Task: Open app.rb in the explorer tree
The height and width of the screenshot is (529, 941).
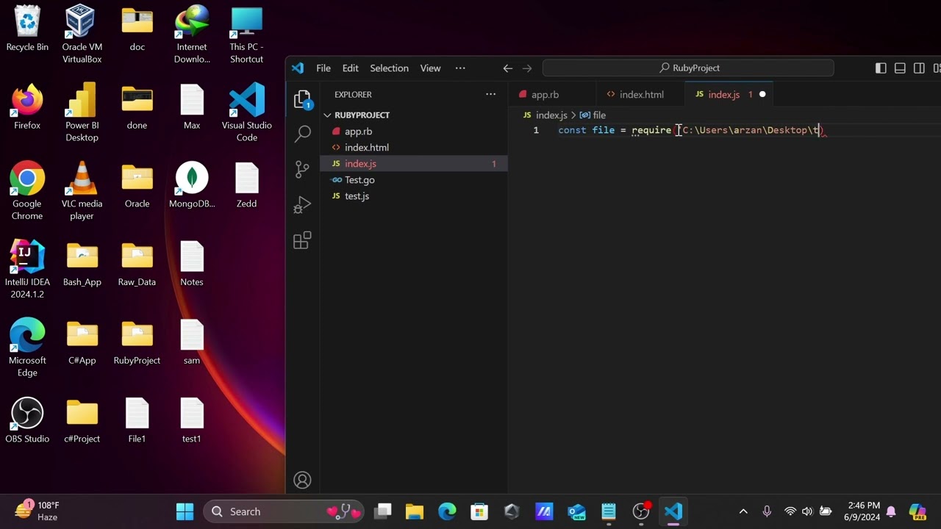Action: pyautogui.click(x=414, y=132)
